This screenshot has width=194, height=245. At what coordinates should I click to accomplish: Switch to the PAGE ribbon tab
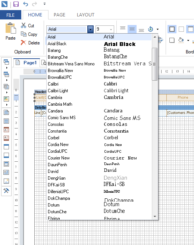pyautogui.click(x=59, y=15)
